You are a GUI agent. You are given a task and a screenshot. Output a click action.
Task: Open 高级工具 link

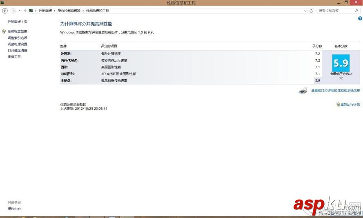click(x=14, y=56)
